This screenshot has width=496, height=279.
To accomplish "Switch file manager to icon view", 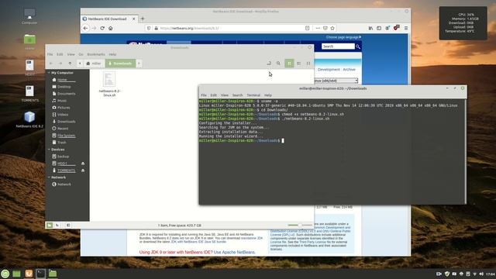I will (289, 64).
